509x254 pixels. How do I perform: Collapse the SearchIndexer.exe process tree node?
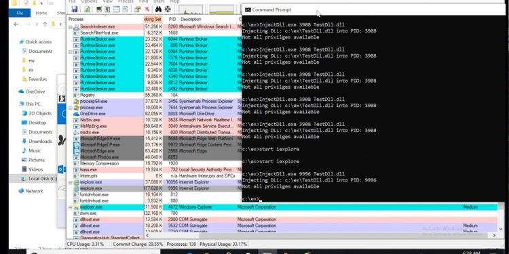(70, 27)
